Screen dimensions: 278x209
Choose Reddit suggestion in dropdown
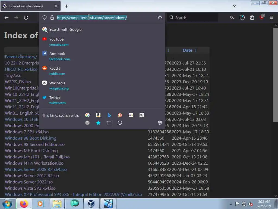[102, 71]
